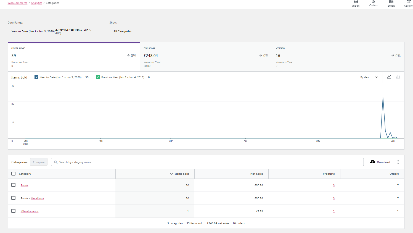
Task: Open the Year to Date range picker
Action: pos(51,31)
